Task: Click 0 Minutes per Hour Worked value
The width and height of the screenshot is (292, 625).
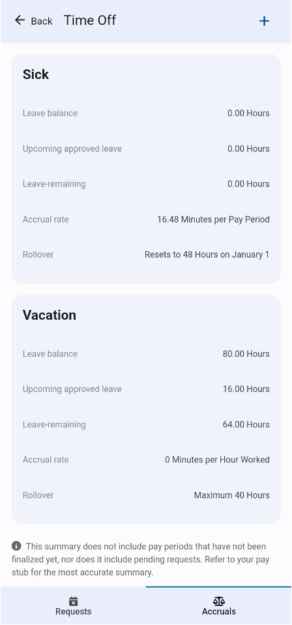Action: pos(217,459)
